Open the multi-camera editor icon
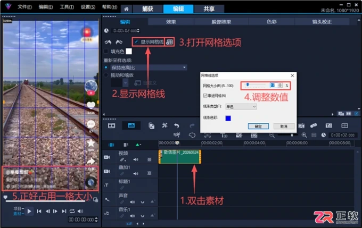Viewport: 362px width, 228px height. click(344, 125)
